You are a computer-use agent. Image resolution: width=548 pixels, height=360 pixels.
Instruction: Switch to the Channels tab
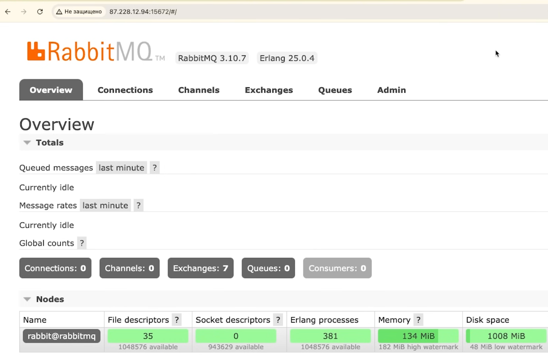coord(199,90)
